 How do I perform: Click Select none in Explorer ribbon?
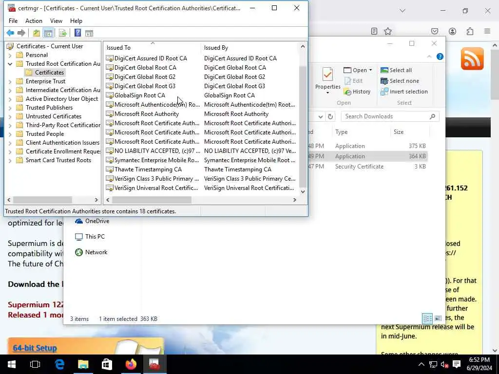[400, 81]
